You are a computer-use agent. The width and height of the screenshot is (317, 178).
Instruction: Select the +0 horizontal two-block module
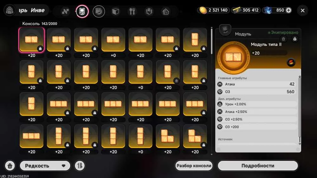(113, 40)
